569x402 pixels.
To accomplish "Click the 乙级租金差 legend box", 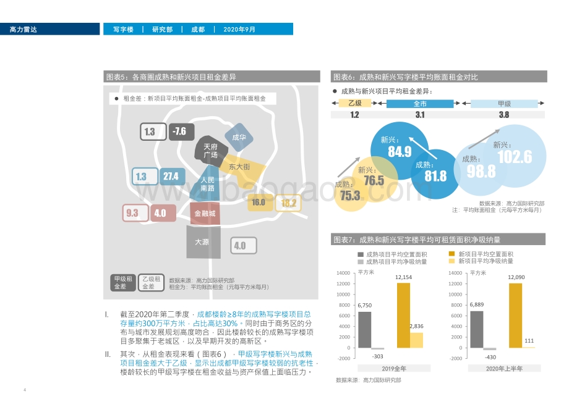I will (151, 282).
